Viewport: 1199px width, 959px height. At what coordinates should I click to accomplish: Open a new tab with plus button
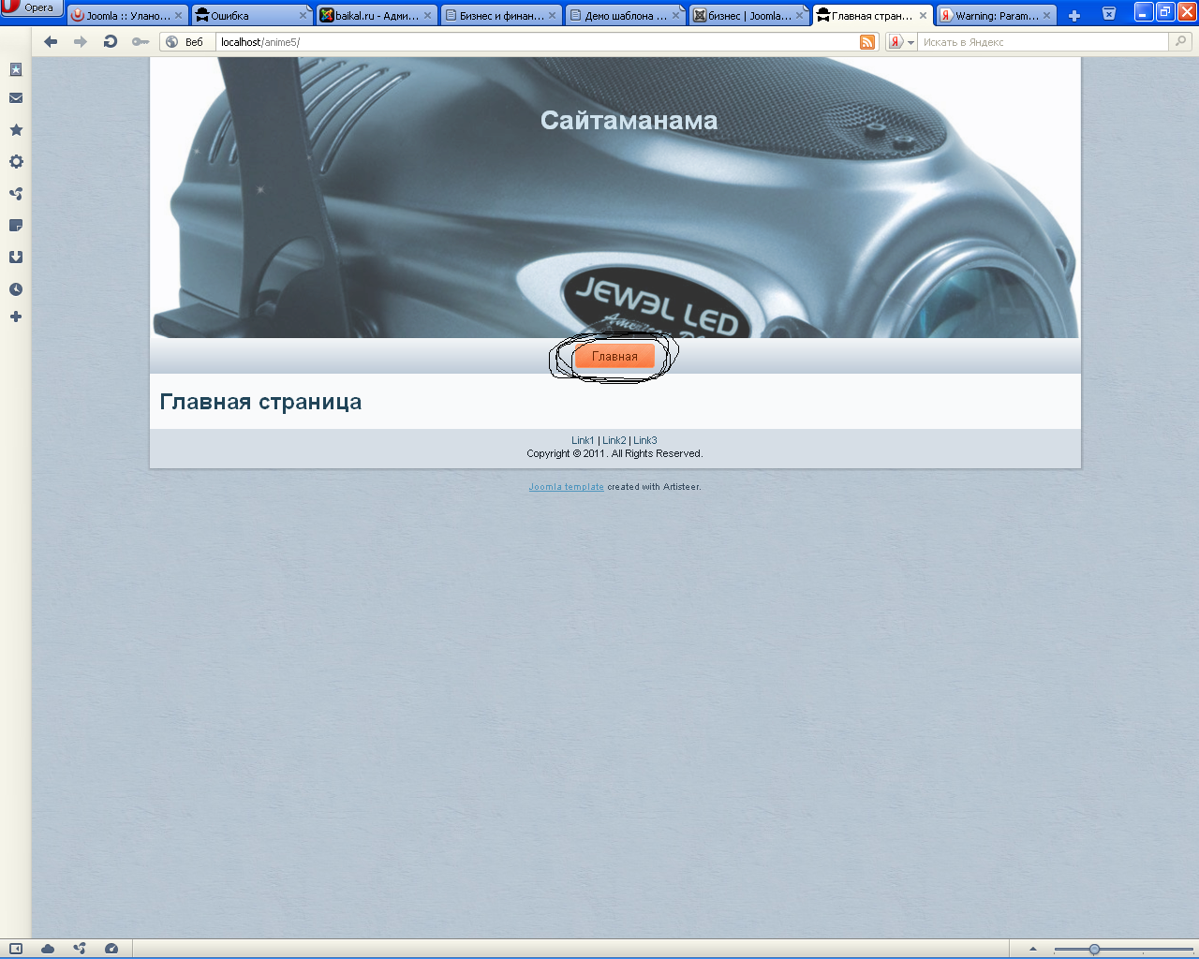[1074, 16]
